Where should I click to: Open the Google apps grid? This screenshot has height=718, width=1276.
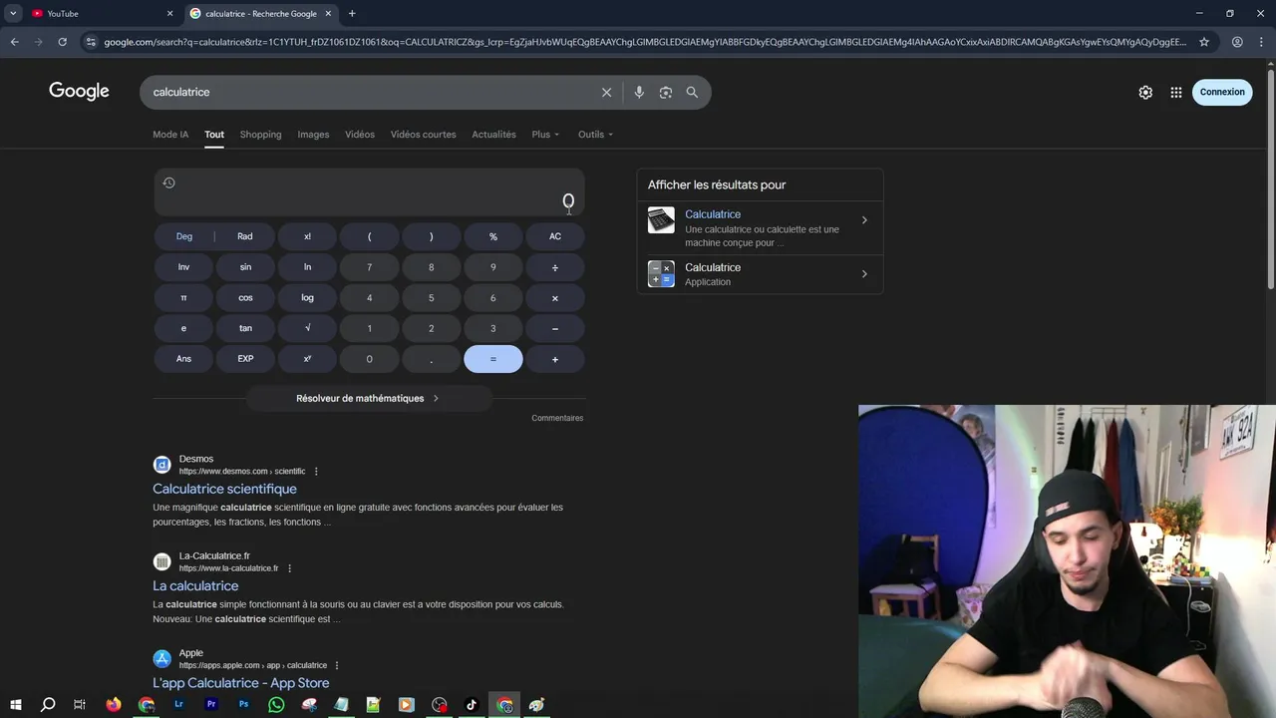(x=1176, y=92)
